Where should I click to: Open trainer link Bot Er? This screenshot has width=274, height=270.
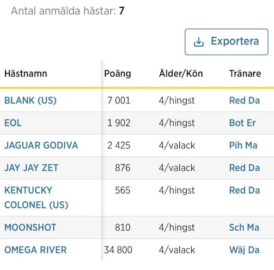pos(243,123)
